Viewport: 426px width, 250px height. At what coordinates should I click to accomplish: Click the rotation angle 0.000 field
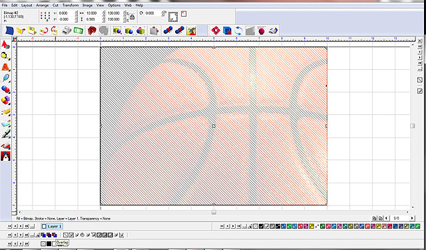pyautogui.click(x=153, y=13)
